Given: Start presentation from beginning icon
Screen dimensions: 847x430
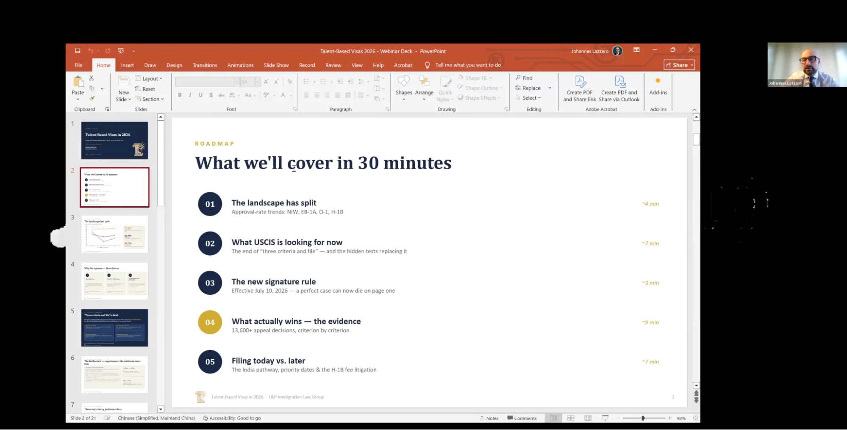Looking at the screenshot, I should click(121, 51).
